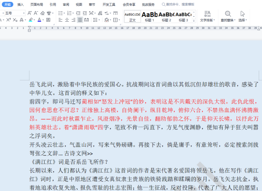Apply the 正文 style
262x191 pixels.
click(132, 17)
